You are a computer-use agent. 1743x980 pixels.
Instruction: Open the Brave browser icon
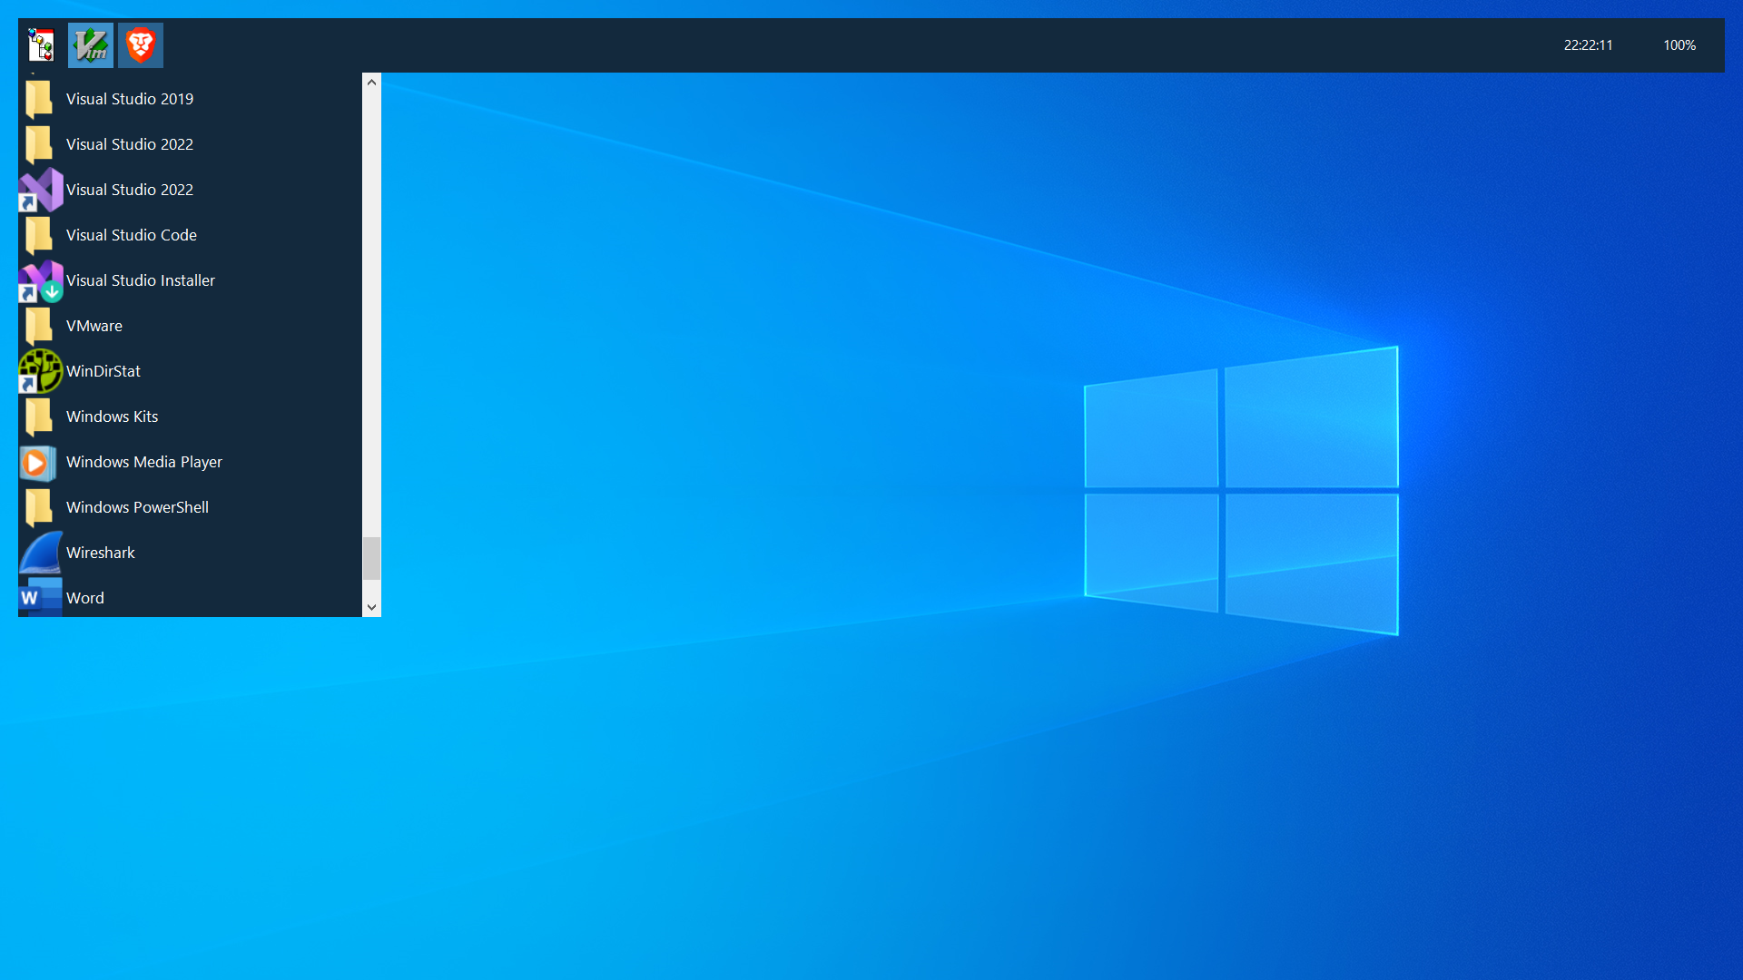141,45
